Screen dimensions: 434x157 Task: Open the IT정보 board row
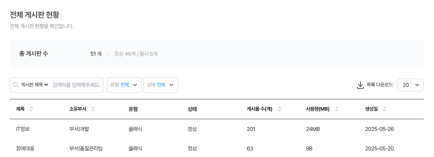pyautogui.click(x=23, y=129)
